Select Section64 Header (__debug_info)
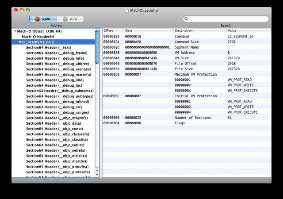This screenshot has width=283, height=199. coord(55,58)
